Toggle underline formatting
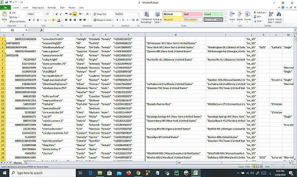 pyautogui.click(x=38, y=20)
